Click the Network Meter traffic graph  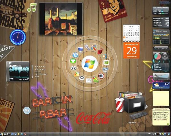[x=161, y=42]
